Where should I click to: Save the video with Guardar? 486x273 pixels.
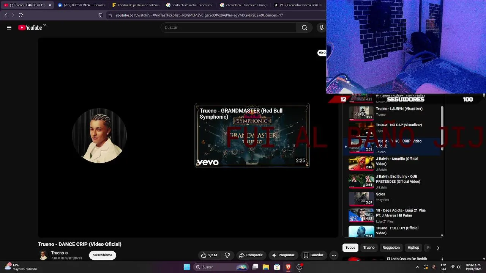pos(313,255)
